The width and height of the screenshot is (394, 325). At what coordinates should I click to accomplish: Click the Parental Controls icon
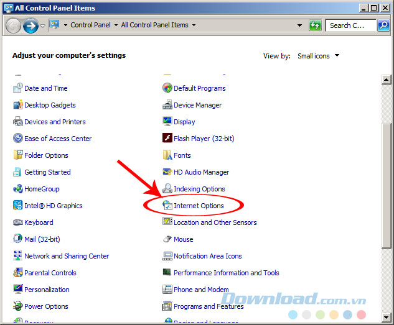(x=18, y=273)
